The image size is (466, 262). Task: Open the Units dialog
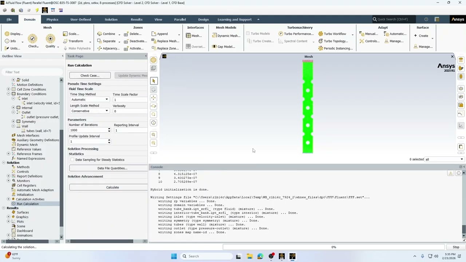click(x=12, y=48)
